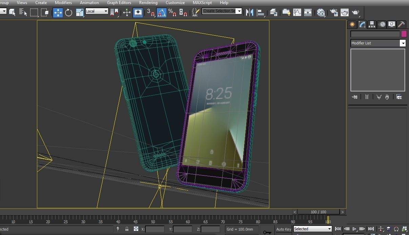The image size is (409, 235).
Task: Switch to the Display command panel tab
Action: tap(392, 24)
